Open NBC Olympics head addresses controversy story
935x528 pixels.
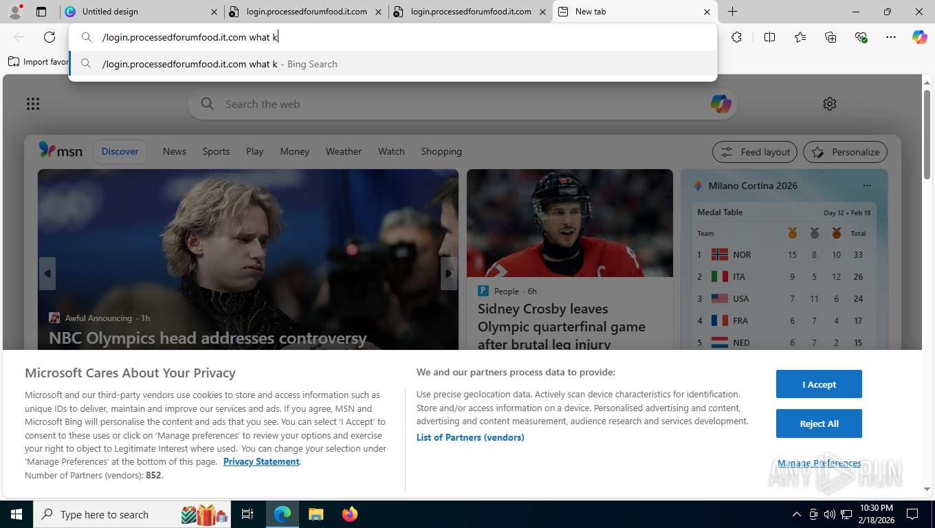click(x=208, y=338)
